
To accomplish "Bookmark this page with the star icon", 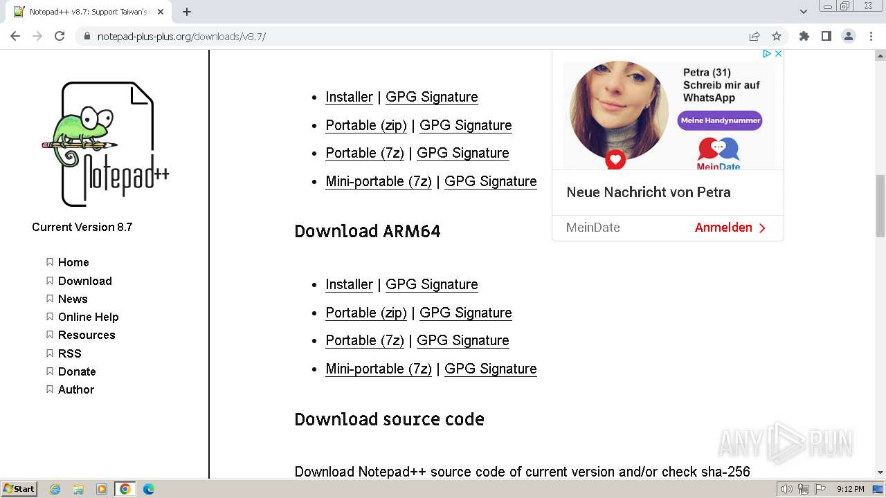I will tap(777, 36).
